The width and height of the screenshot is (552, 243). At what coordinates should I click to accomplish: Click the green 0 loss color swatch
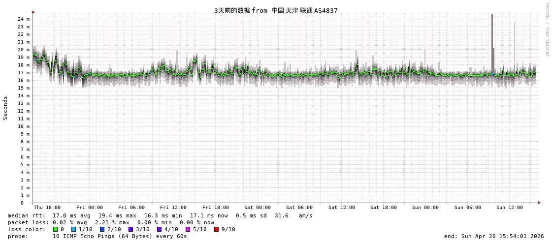[55, 229]
